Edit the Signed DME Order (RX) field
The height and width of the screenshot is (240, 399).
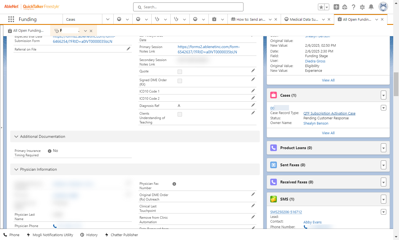click(253, 80)
